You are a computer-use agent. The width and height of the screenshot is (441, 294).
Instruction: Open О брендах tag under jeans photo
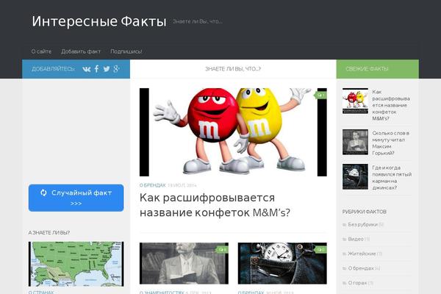click(x=251, y=293)
